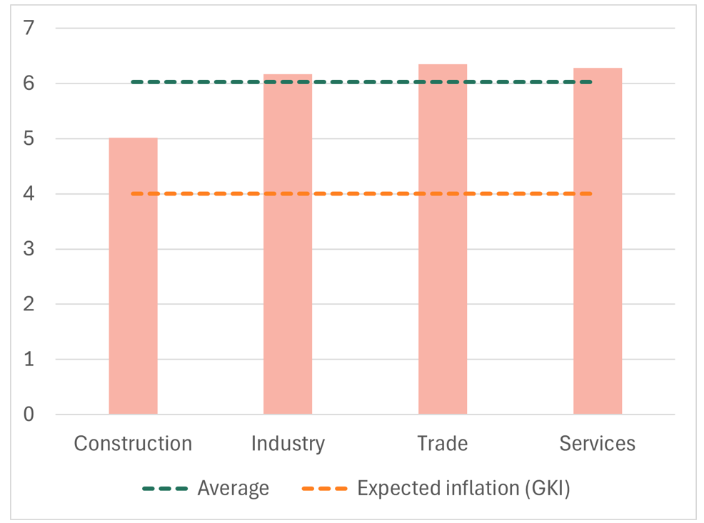
Task: Click the orange Expected inflation legend marker
Action: 324,489
